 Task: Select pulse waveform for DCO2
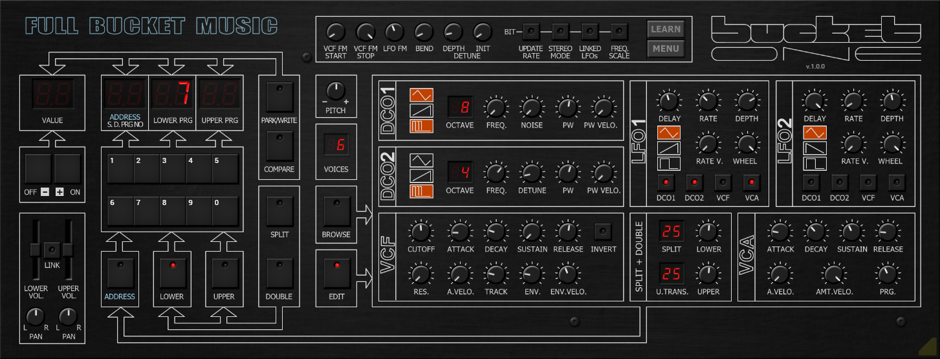click(421, 190)
